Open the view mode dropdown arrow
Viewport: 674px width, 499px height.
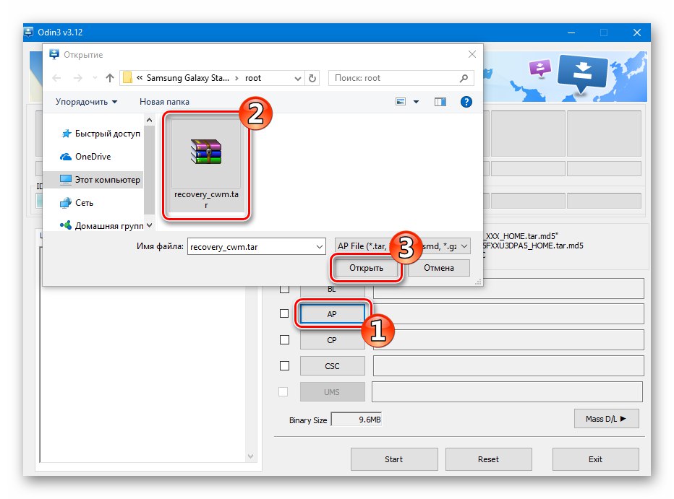[x=416, y=102]
